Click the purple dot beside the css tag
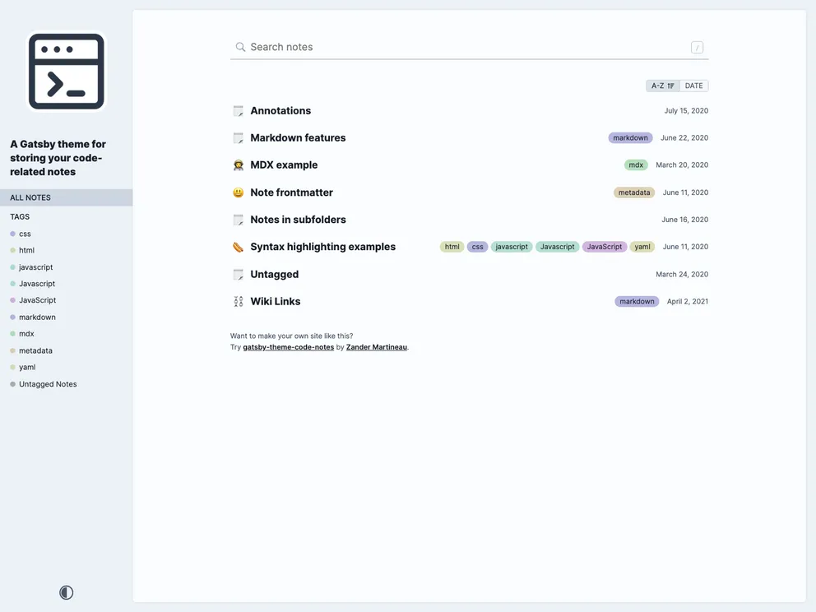 (x=12, y=234)
